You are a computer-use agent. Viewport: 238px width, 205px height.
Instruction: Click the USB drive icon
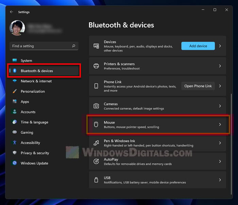(96, 180)
